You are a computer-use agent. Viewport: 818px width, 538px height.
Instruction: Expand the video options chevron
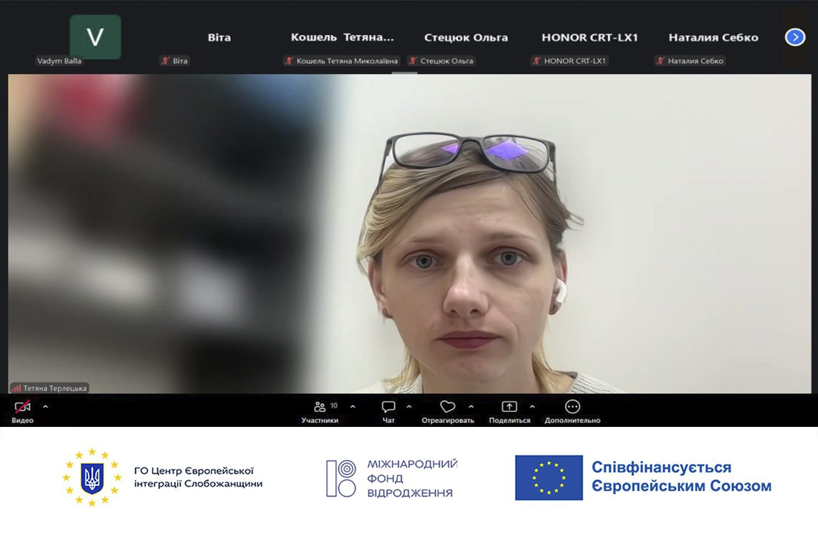click(45, 407)
